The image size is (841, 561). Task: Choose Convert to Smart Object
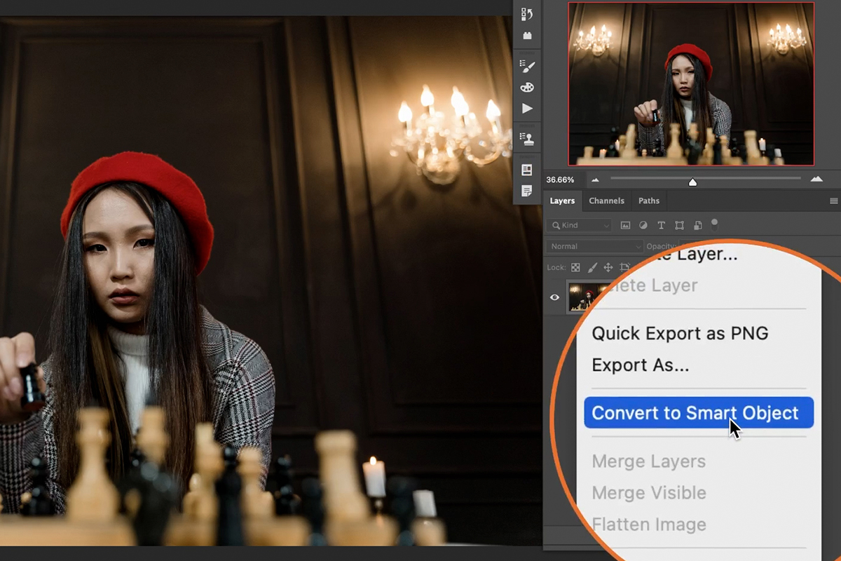click(x=699, y=413)
